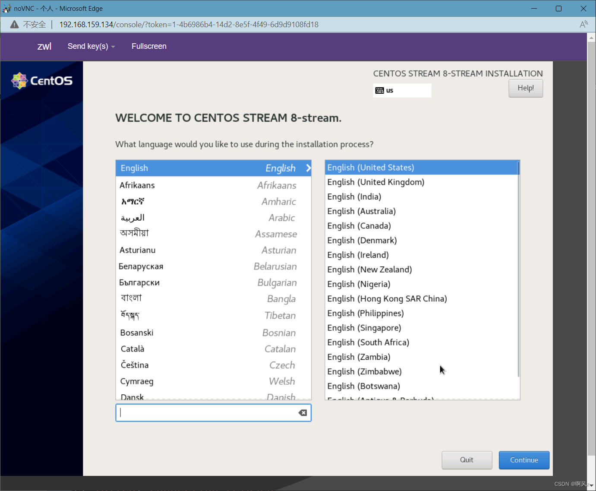This screenshot has height=491, width=596.
Task: Open the Send key(s) dropdown
Action: (x=91, y=46)
